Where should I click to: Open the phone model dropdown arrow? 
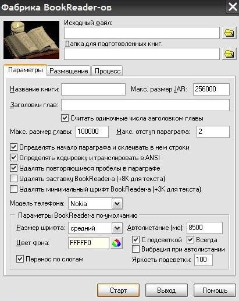117,203
